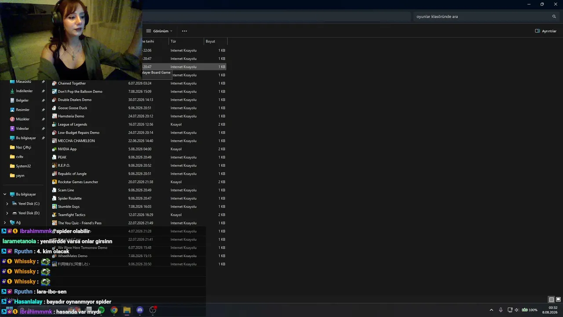
Task: Open Spotify from the taskbar
Action: point(101,310)
